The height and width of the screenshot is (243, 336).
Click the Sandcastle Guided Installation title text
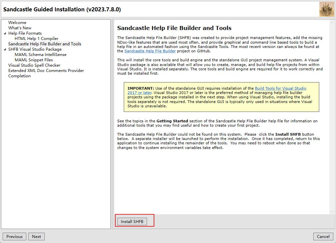62,9
